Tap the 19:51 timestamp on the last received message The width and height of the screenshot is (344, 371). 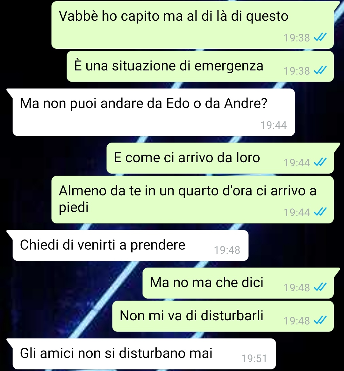pyautogui.click(x=254, y=359)
